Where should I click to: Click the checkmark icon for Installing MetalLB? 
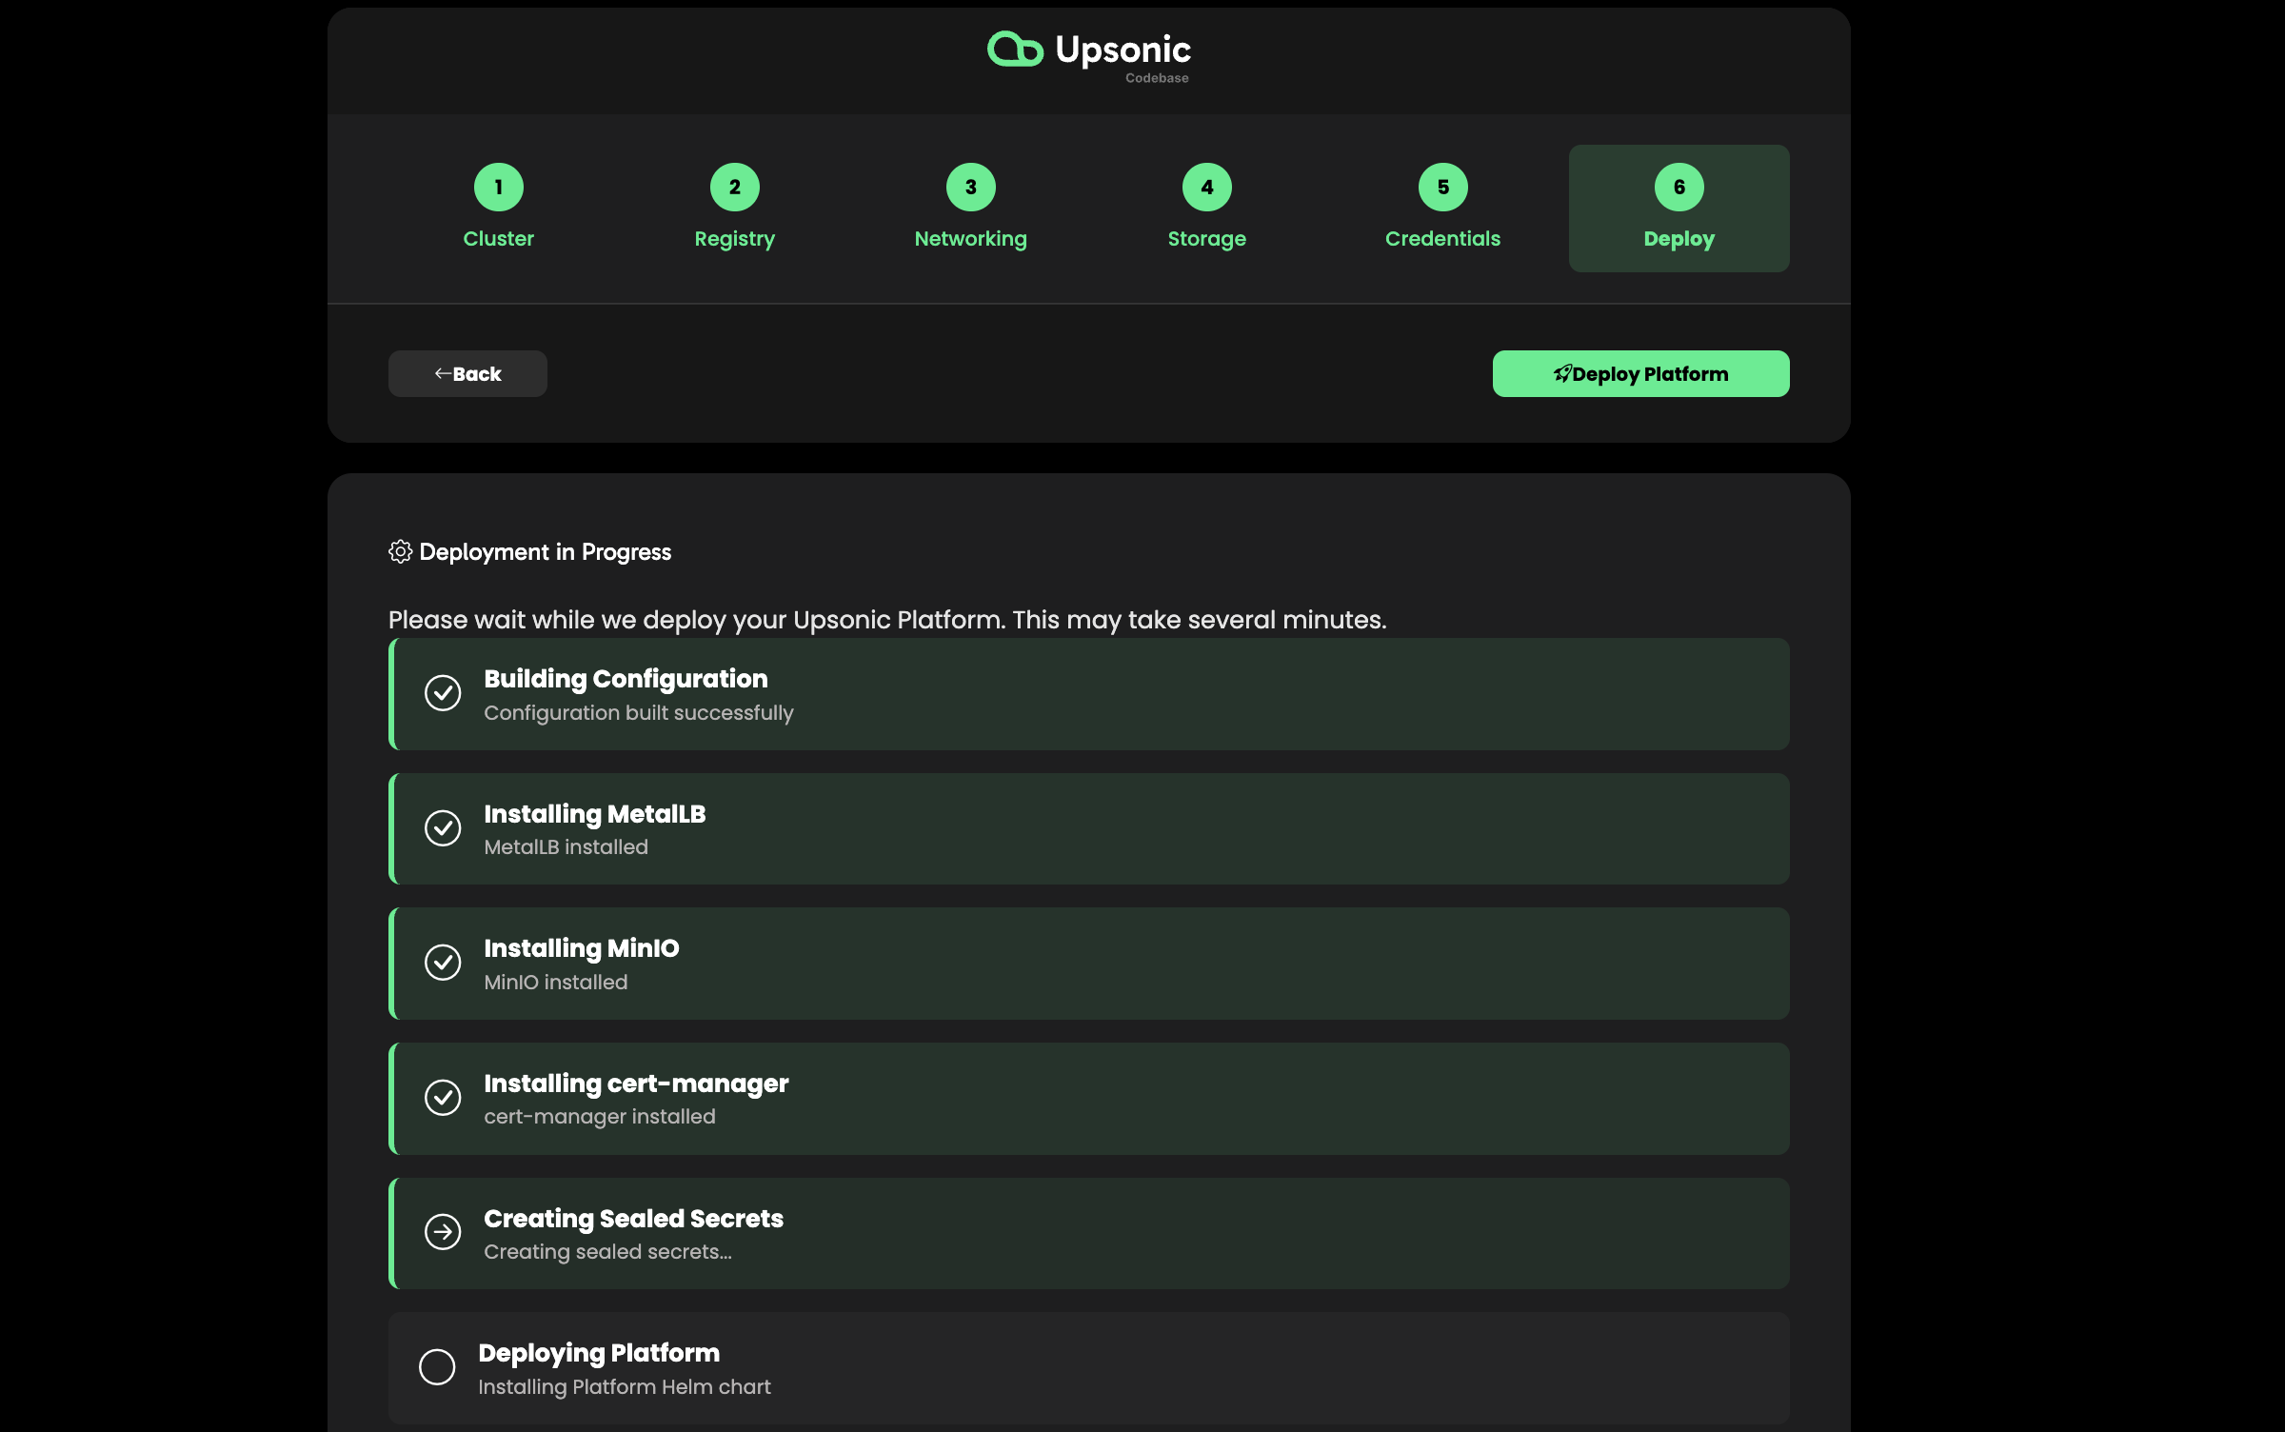(x=442, y=828)
